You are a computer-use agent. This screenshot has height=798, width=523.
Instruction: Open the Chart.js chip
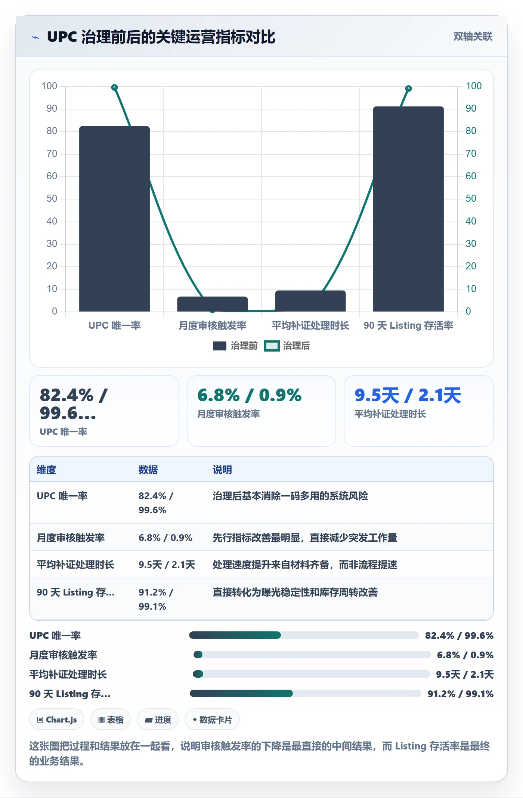click(57, 720)
